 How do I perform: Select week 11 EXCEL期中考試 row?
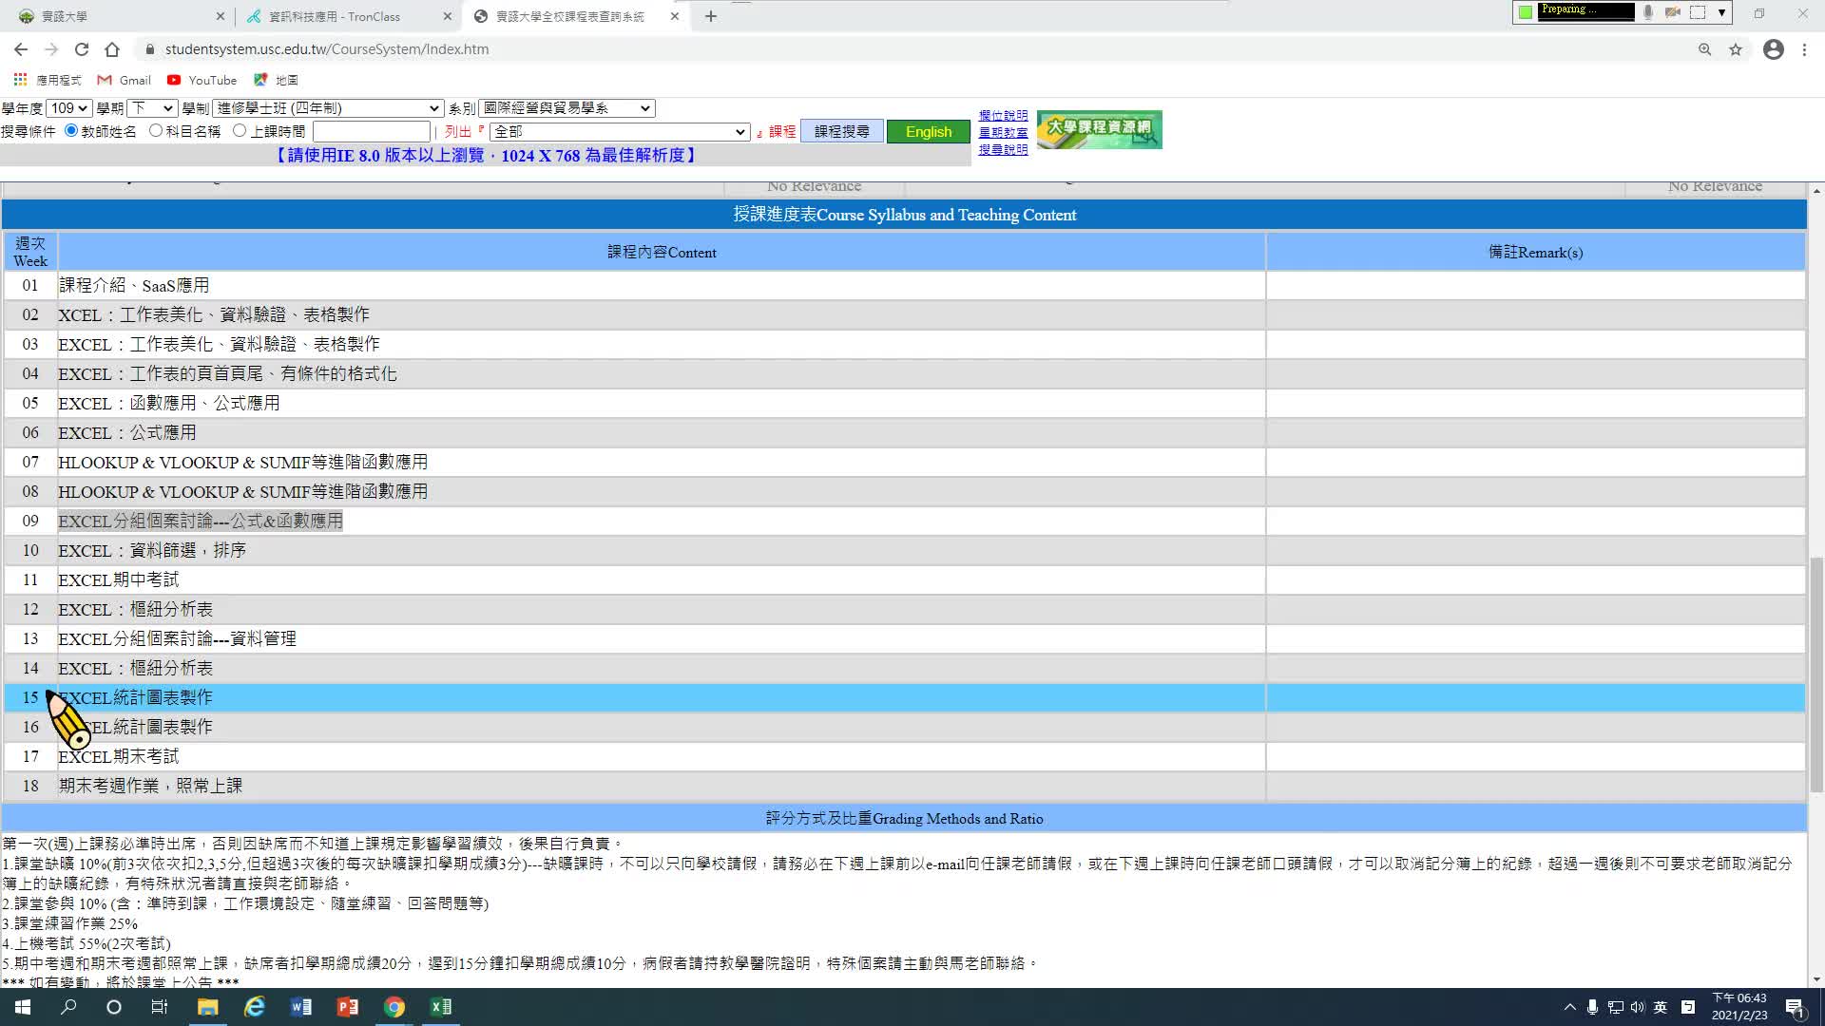(904, 579)
